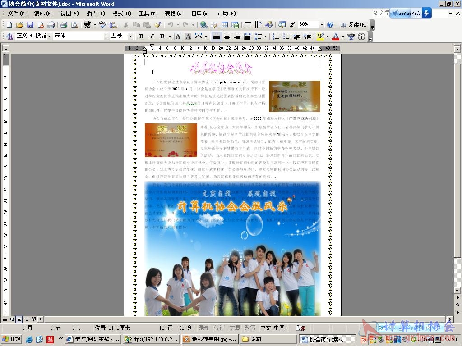
Task: Show the Drawing toolbar
Action: [269, 25]
